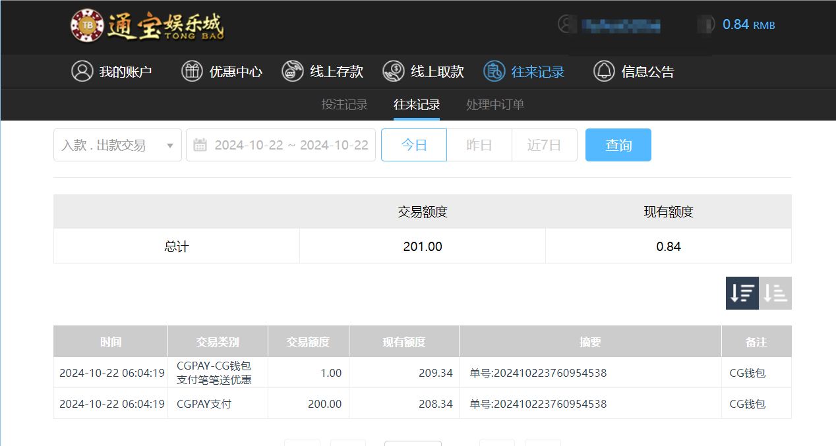Open the 入款.出款交易 transaction type dropdown
Screen dimensions: 836x446
point(117,145)
